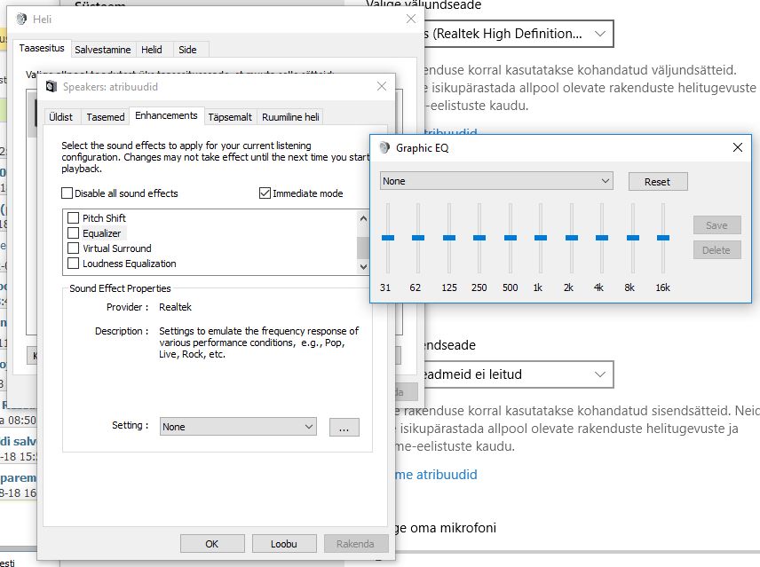The height and width of the screenshot is (567, 760).
Task: Enable the Equalizer sound effect
Action: pyautogui.click(x=74, y=233)
